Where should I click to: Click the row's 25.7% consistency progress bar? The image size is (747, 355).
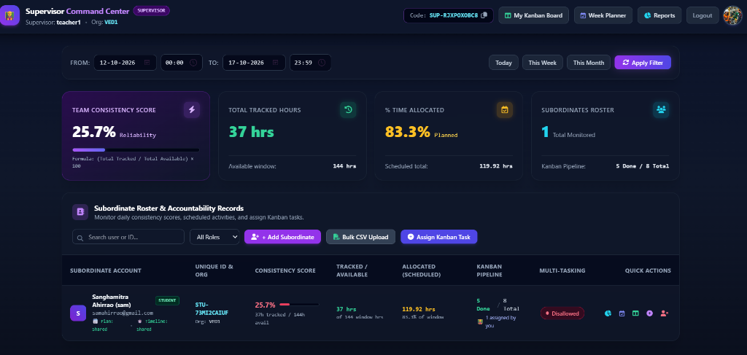299,304
